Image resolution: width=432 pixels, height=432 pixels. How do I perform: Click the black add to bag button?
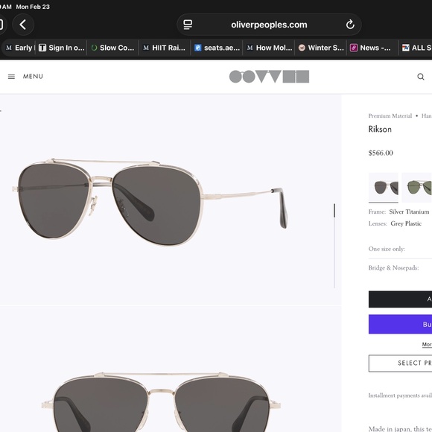[400, 299]
